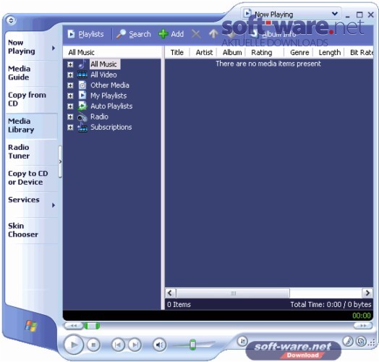The image size is (379, 362).
Task: Click the Stop playback button
Action: tap(93, 345)
